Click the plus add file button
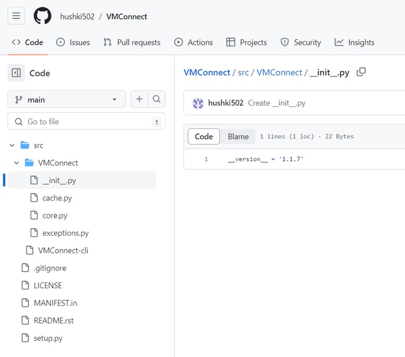The image size is (405, 357). [x=139, y=99]
